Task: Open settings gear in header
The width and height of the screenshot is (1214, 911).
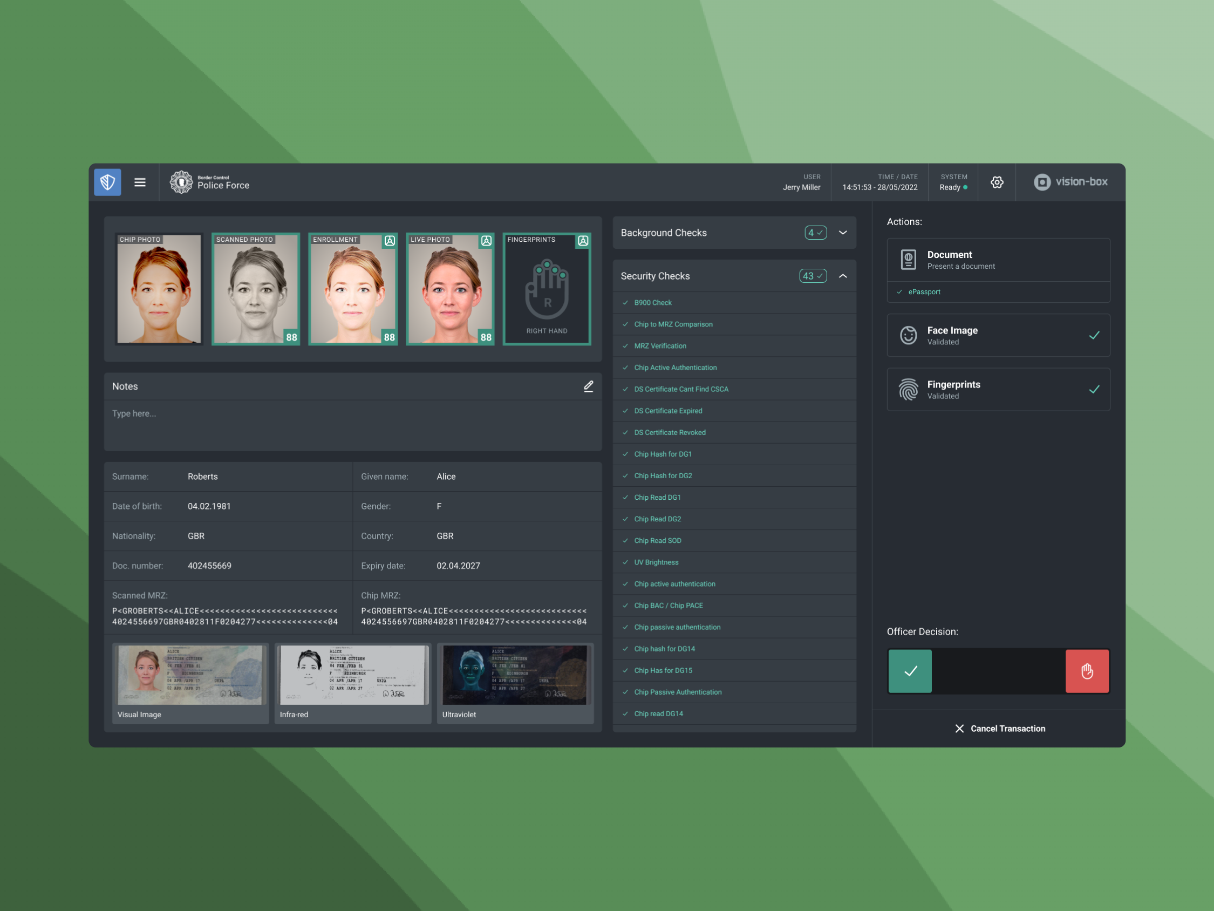Action: [x=997, y=182]
